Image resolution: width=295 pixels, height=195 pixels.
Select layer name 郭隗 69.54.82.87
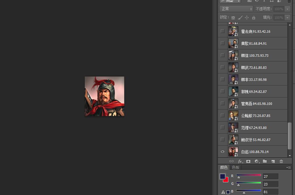[x=254, y=92]
